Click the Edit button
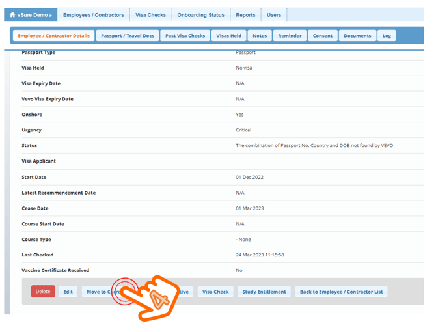436x332 pixels. coord(68,292)
